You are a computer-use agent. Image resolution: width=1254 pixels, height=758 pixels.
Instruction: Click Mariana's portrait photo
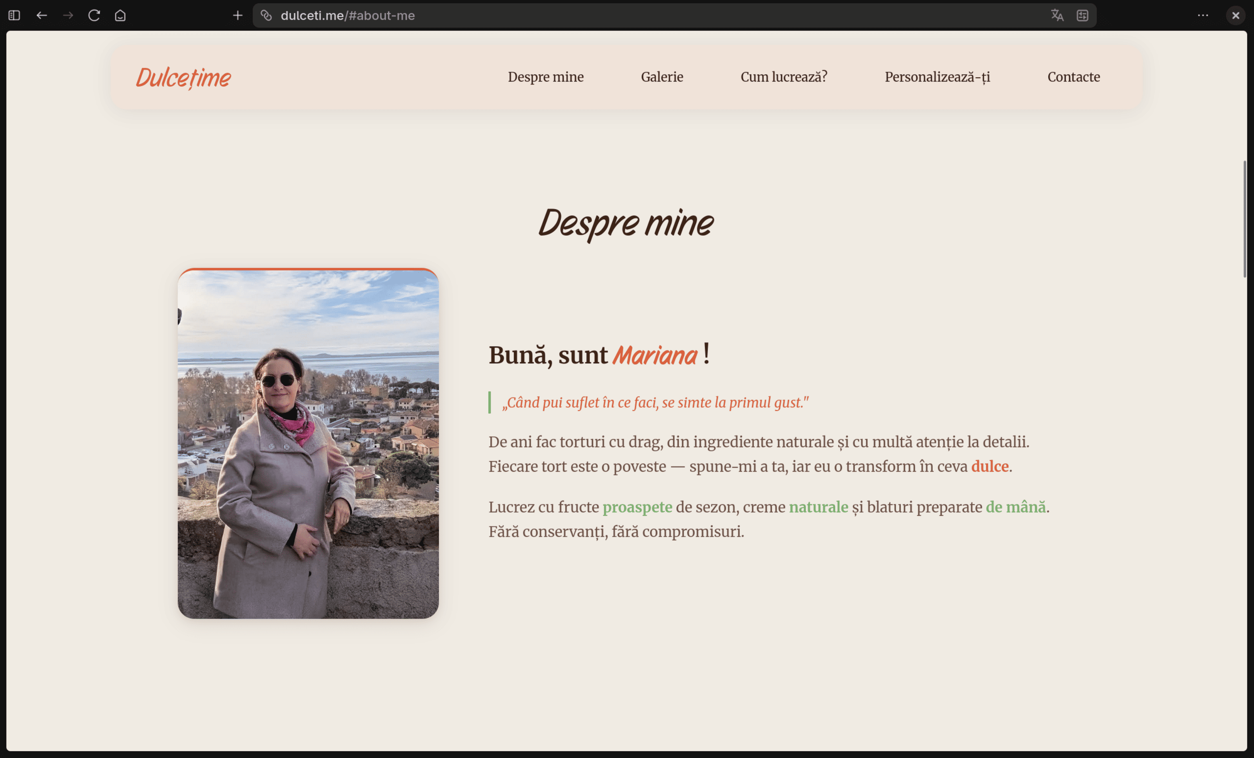tap(308, 444)
